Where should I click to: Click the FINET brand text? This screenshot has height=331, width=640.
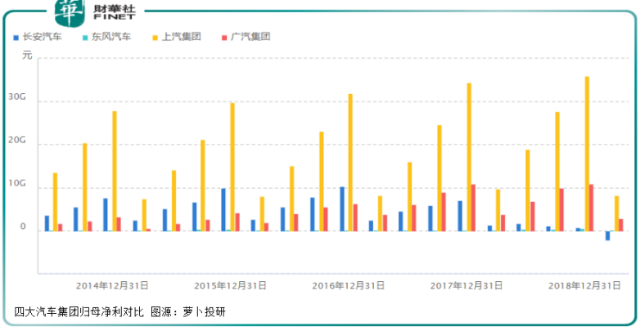point(114,16)
